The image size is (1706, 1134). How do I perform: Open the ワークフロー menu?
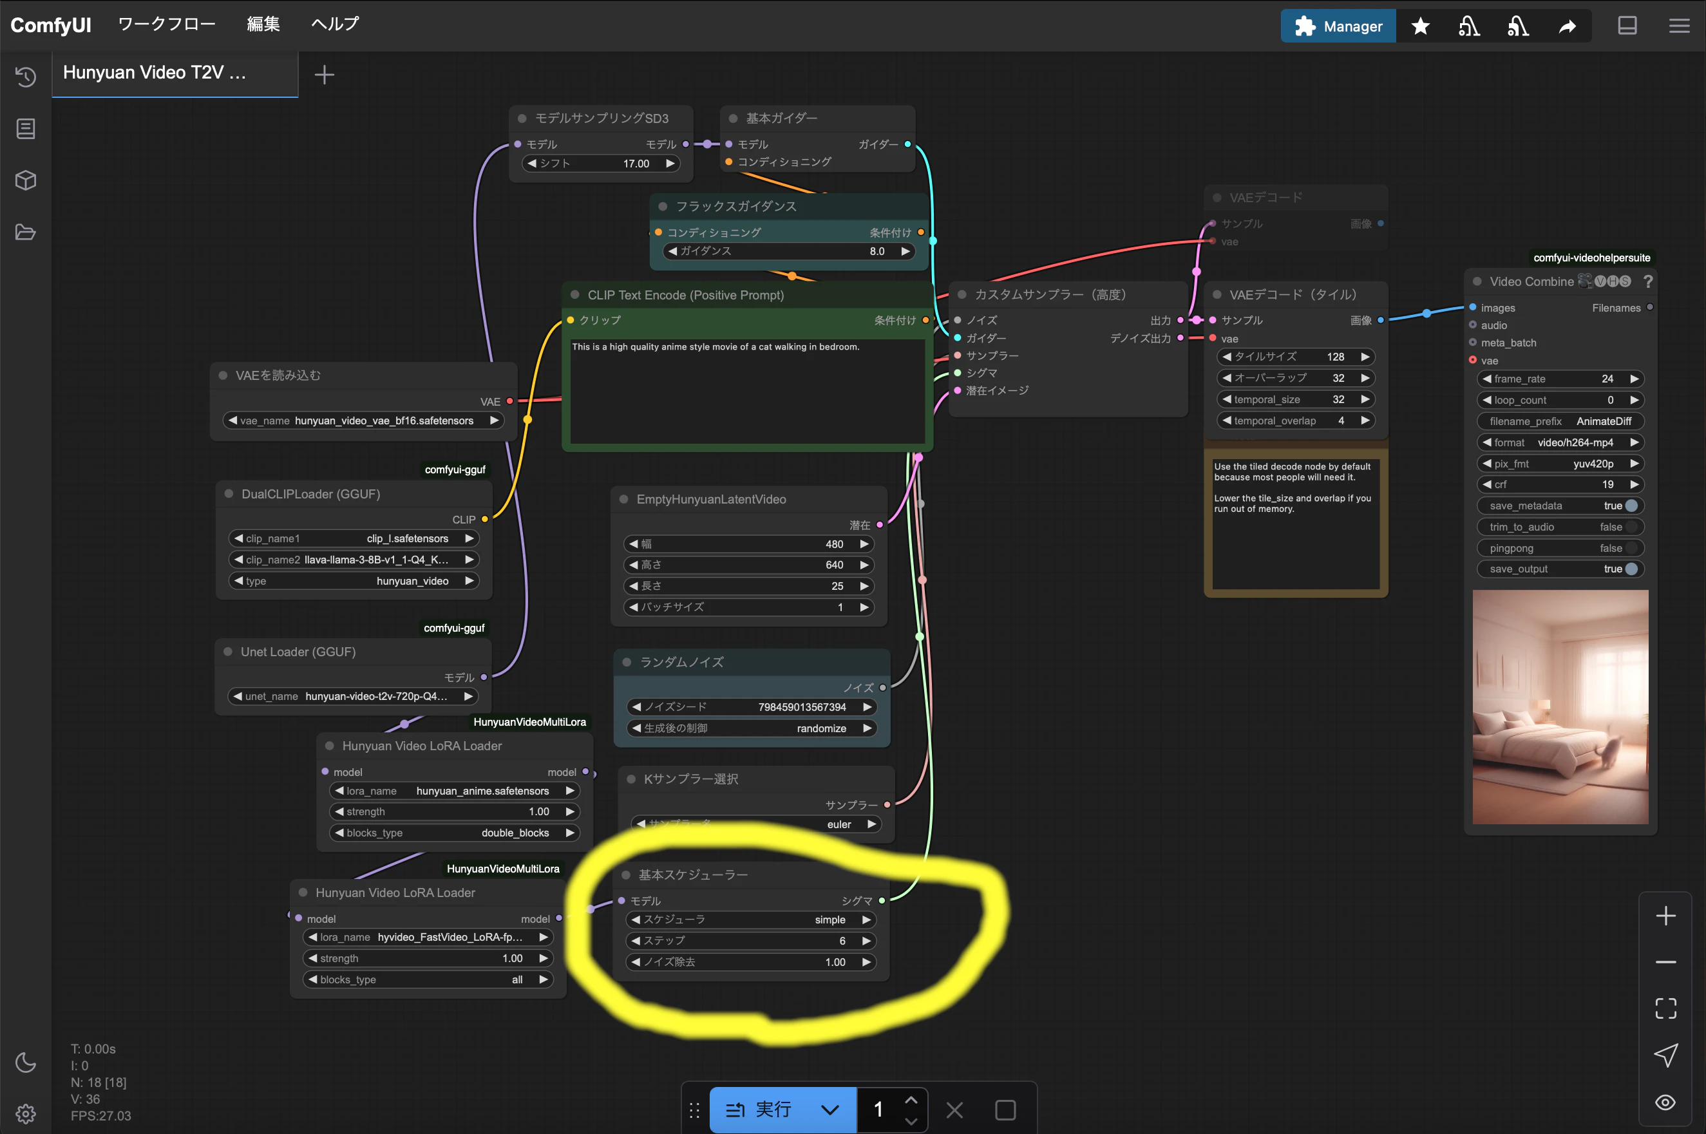(x=166, y=24)
